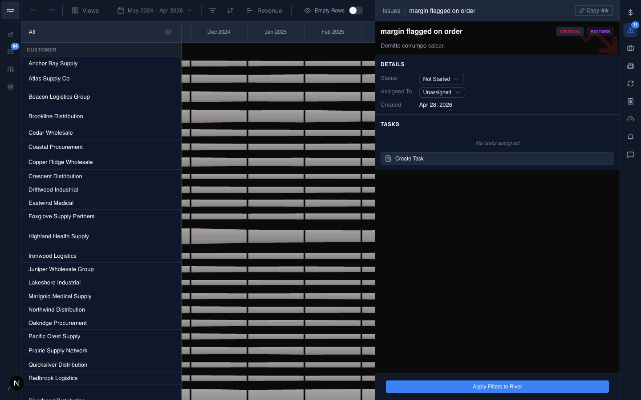Select the Highland Health Supply row
This screenshot has width=641, height=400.
(101, 236)
